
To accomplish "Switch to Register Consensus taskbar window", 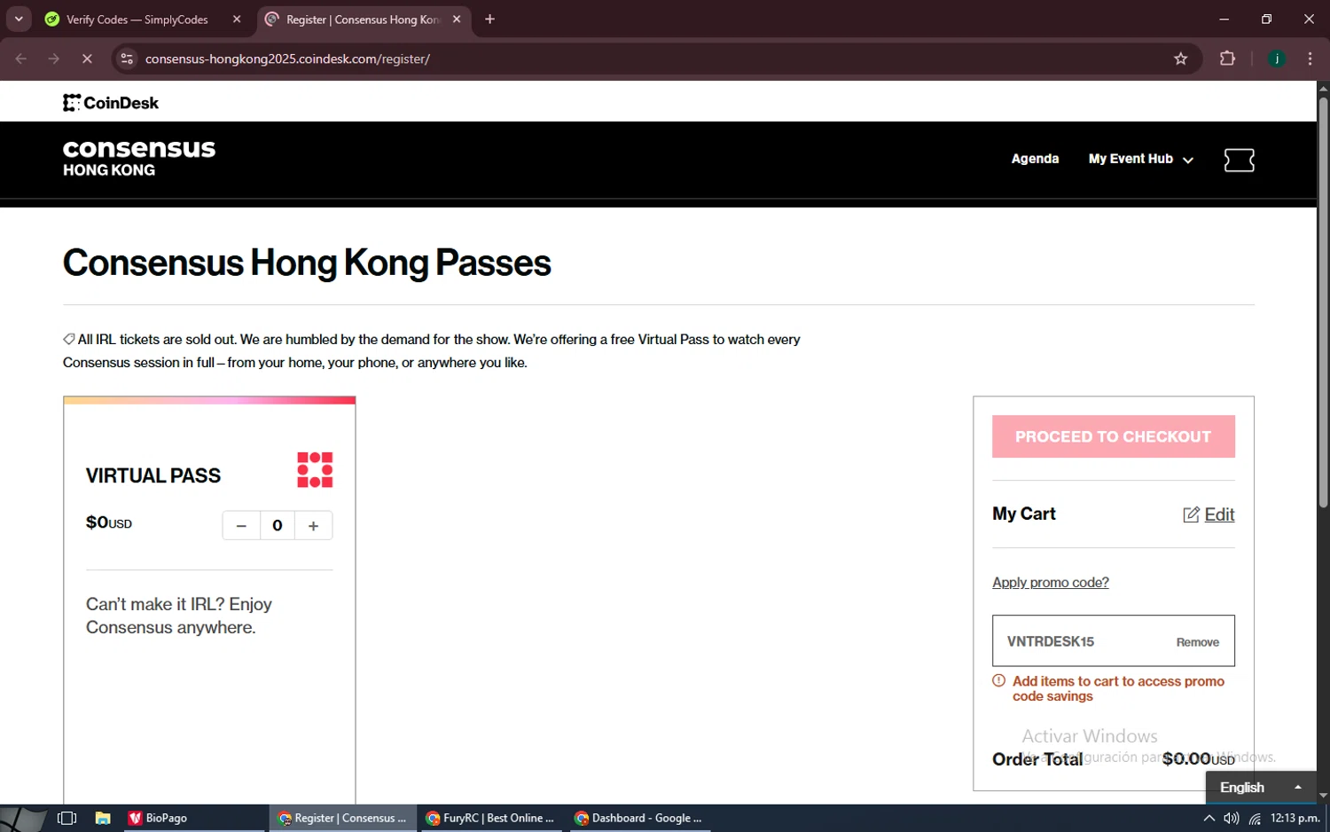I will coord(342,818).
